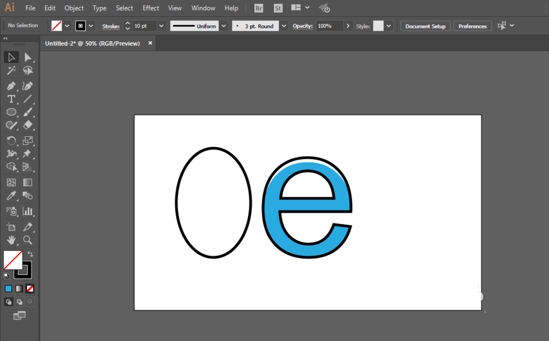Click the Style swatch box

tap(378, 26)
